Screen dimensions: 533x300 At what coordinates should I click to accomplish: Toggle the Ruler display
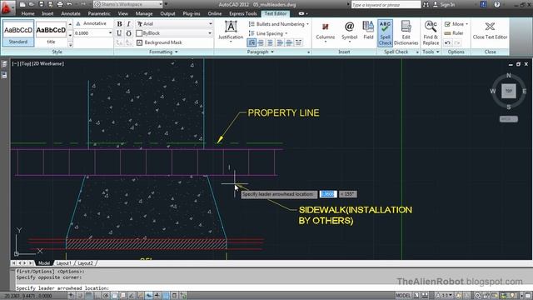[454, 33]
